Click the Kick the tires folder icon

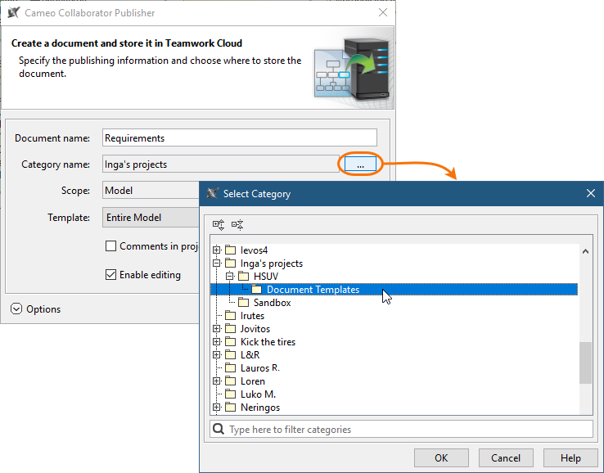click(230, 341)
